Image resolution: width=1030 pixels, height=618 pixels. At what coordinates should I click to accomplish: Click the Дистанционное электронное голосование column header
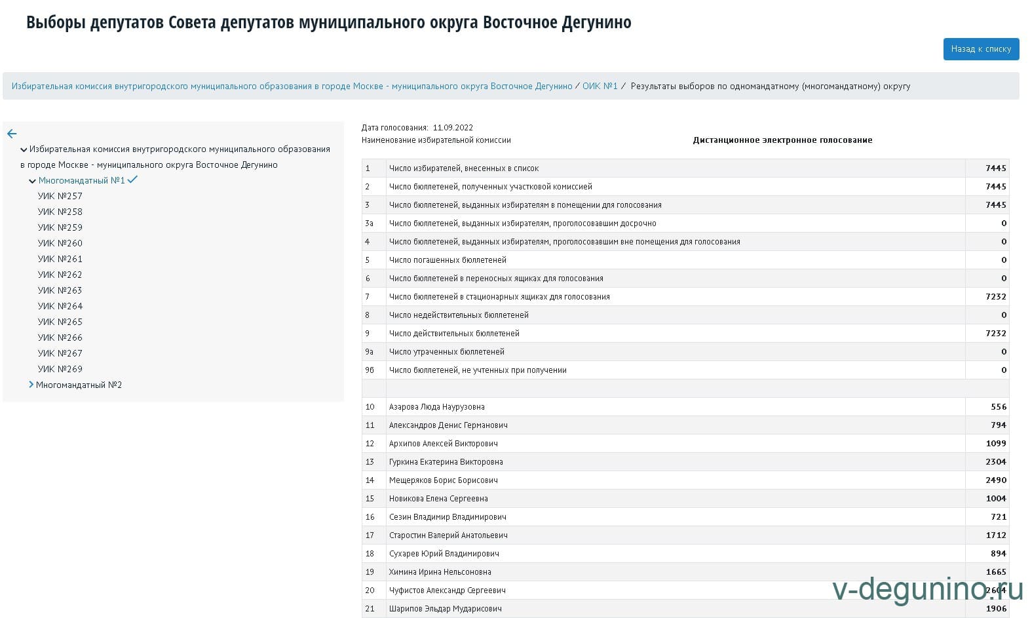coord(782,140)
